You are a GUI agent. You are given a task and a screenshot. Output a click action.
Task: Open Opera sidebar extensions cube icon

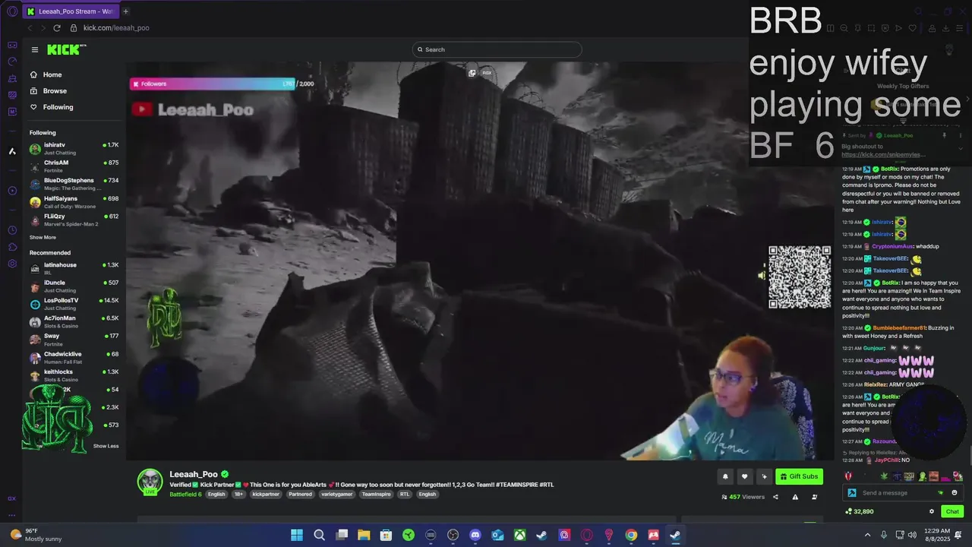tap(12, 247)
